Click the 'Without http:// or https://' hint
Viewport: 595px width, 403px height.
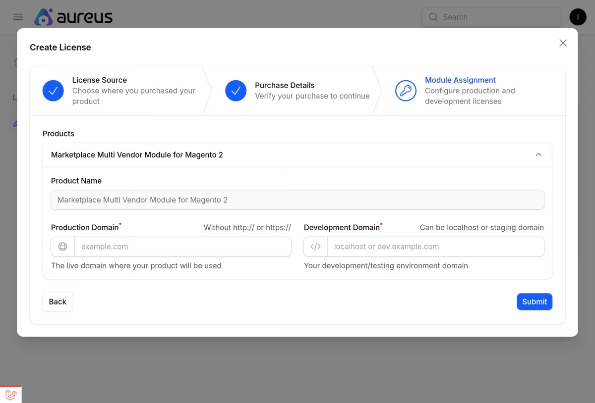tap(247, 228)
